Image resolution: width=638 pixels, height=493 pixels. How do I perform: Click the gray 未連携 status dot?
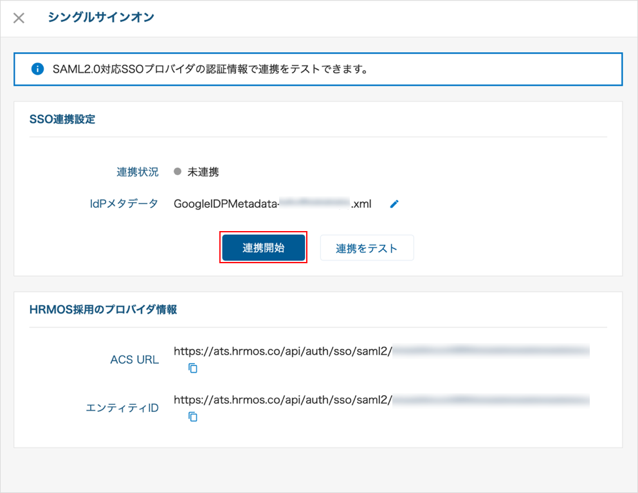(x=178, y=171)
